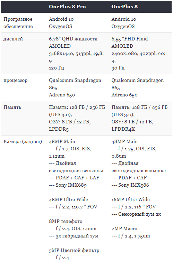Select the 5MP Цветной фильтр entry
The image size is (173, 262).
point(74,251)
